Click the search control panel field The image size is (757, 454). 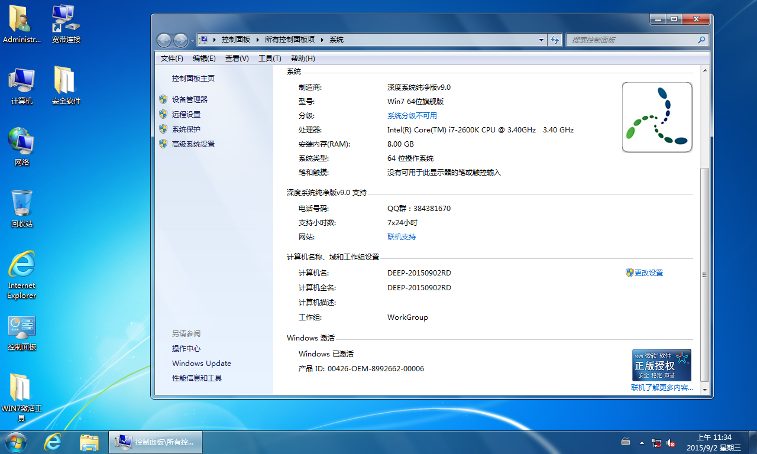[x=632, y=40]
